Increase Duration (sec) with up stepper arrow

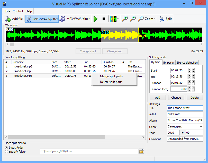[189, 88]
